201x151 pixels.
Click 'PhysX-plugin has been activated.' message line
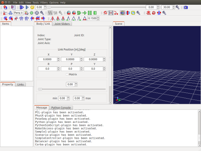[x=61, y=115]
